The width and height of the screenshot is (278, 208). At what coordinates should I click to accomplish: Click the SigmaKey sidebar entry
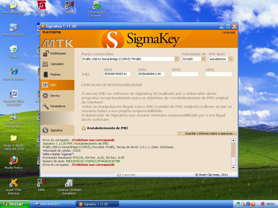pos(57,130)
